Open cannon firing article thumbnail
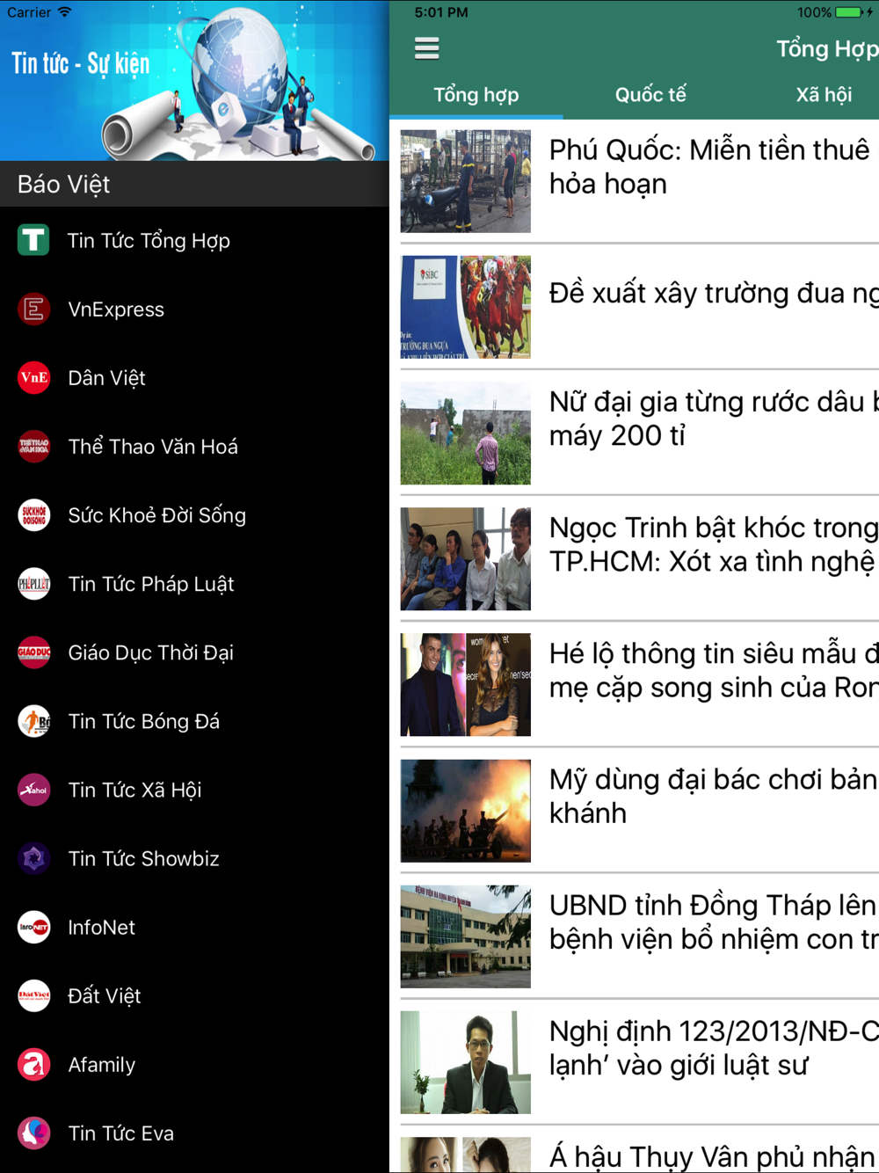This screenshot has width=879, height=1173. click(466, 811)
